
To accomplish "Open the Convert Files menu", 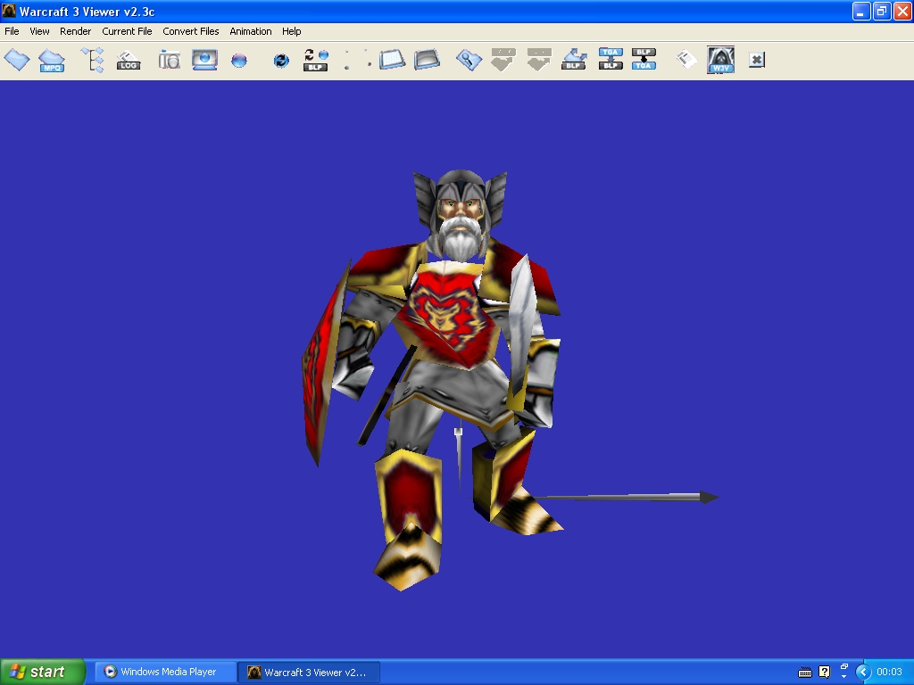I will tap(191, 31).
